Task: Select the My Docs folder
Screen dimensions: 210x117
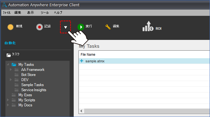Action: tap(25, 105)
